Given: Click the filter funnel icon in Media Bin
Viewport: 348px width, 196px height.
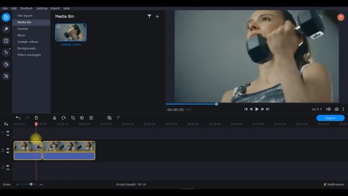Looking at the screenshot, I should [149, 16].
